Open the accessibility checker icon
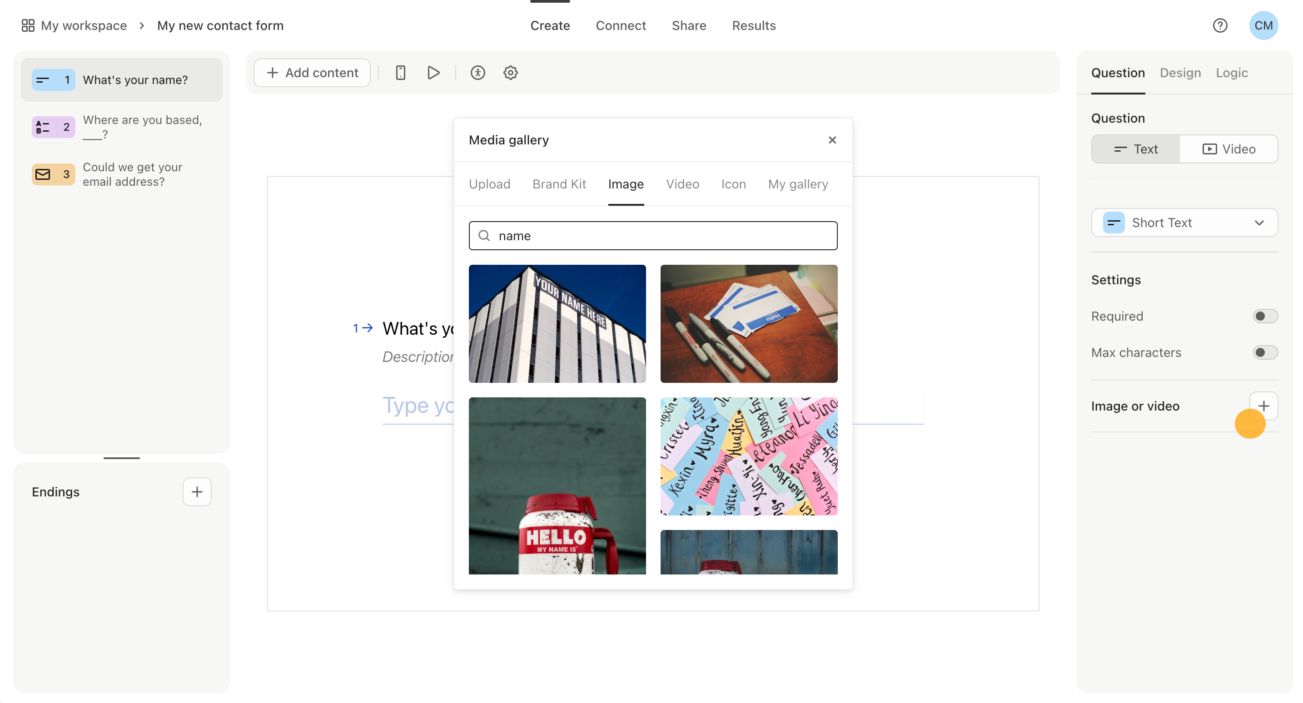 (x=477, y=73)
